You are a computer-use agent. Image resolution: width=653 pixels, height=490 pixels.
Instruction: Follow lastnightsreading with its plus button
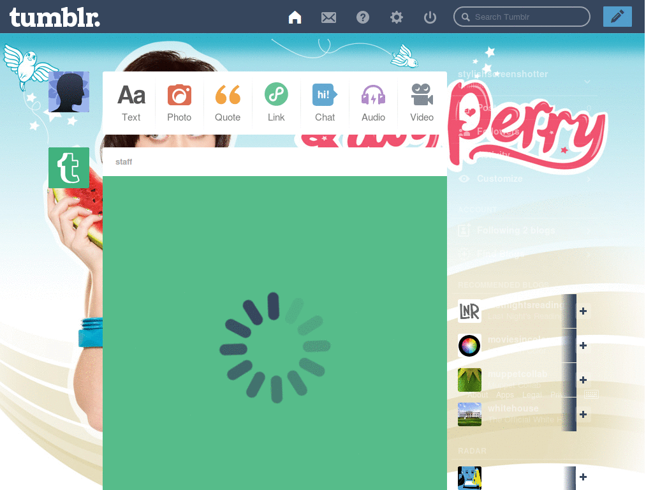(x=583, y=311)
